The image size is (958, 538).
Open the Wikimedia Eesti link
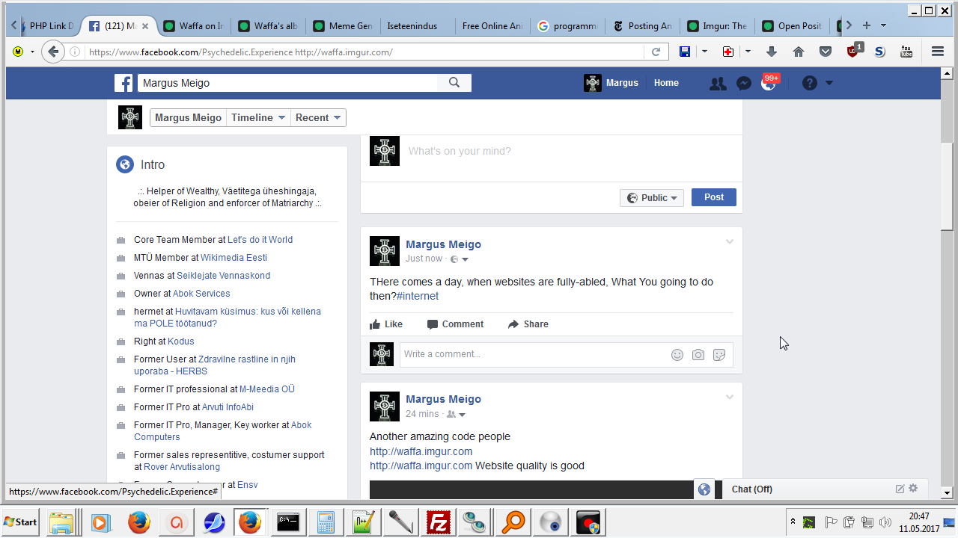(x=234, y=258)
